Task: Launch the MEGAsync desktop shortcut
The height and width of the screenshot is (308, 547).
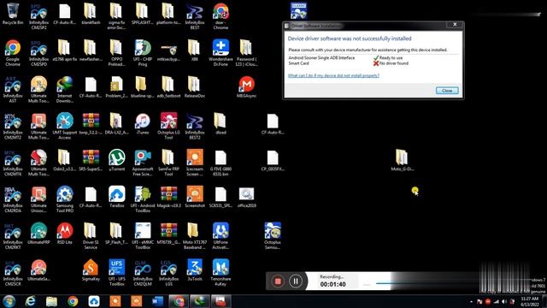Action: point(246,87)
